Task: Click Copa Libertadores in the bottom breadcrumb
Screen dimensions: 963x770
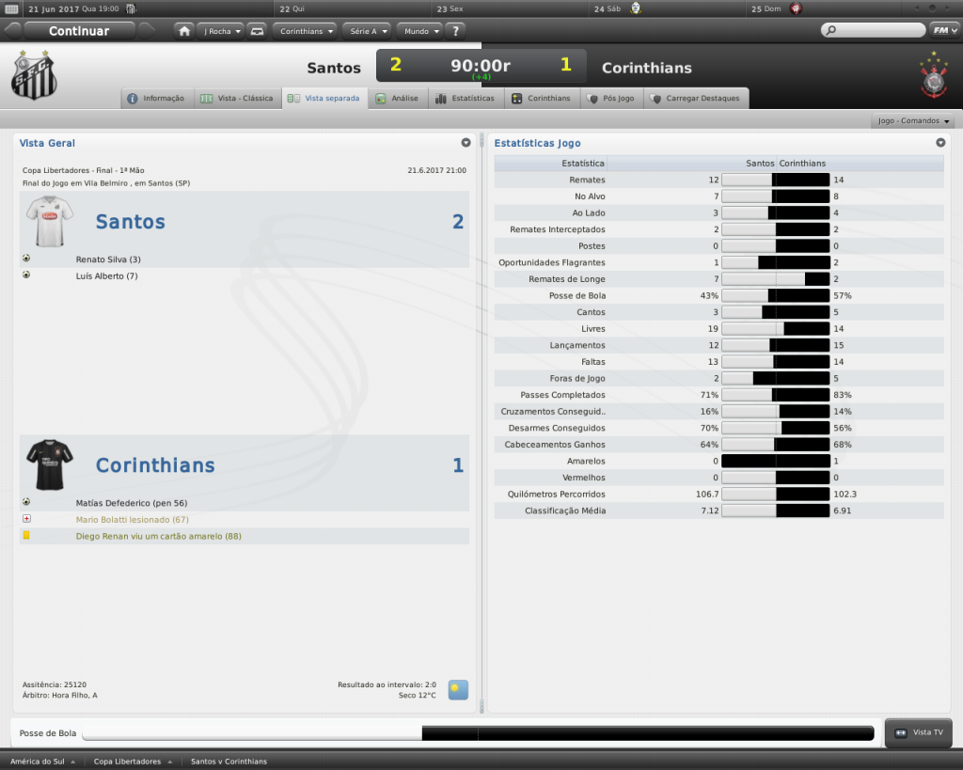Action: pos(126,761)
